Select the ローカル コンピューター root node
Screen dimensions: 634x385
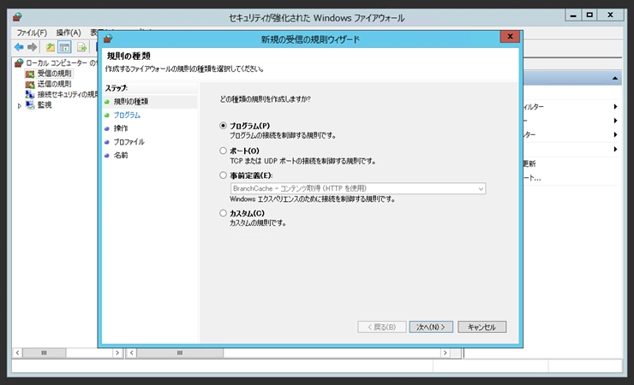61,63
